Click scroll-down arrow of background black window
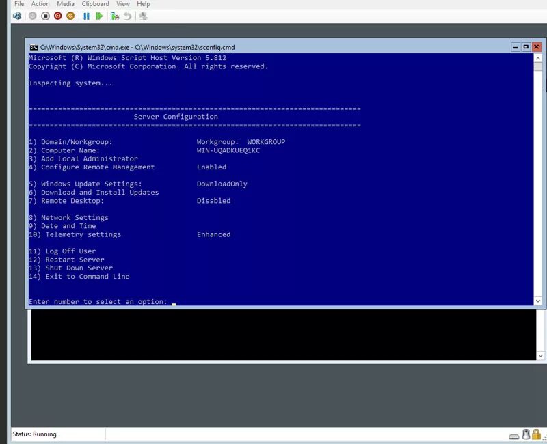Image resolution: width=547 pixels, height=444 pixels. [x=540, y=355]
